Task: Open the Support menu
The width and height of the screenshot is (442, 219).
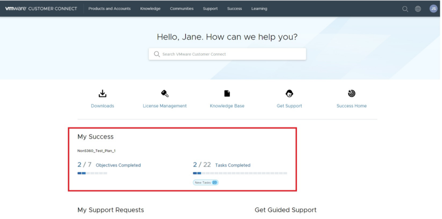Action: (210, 9)
